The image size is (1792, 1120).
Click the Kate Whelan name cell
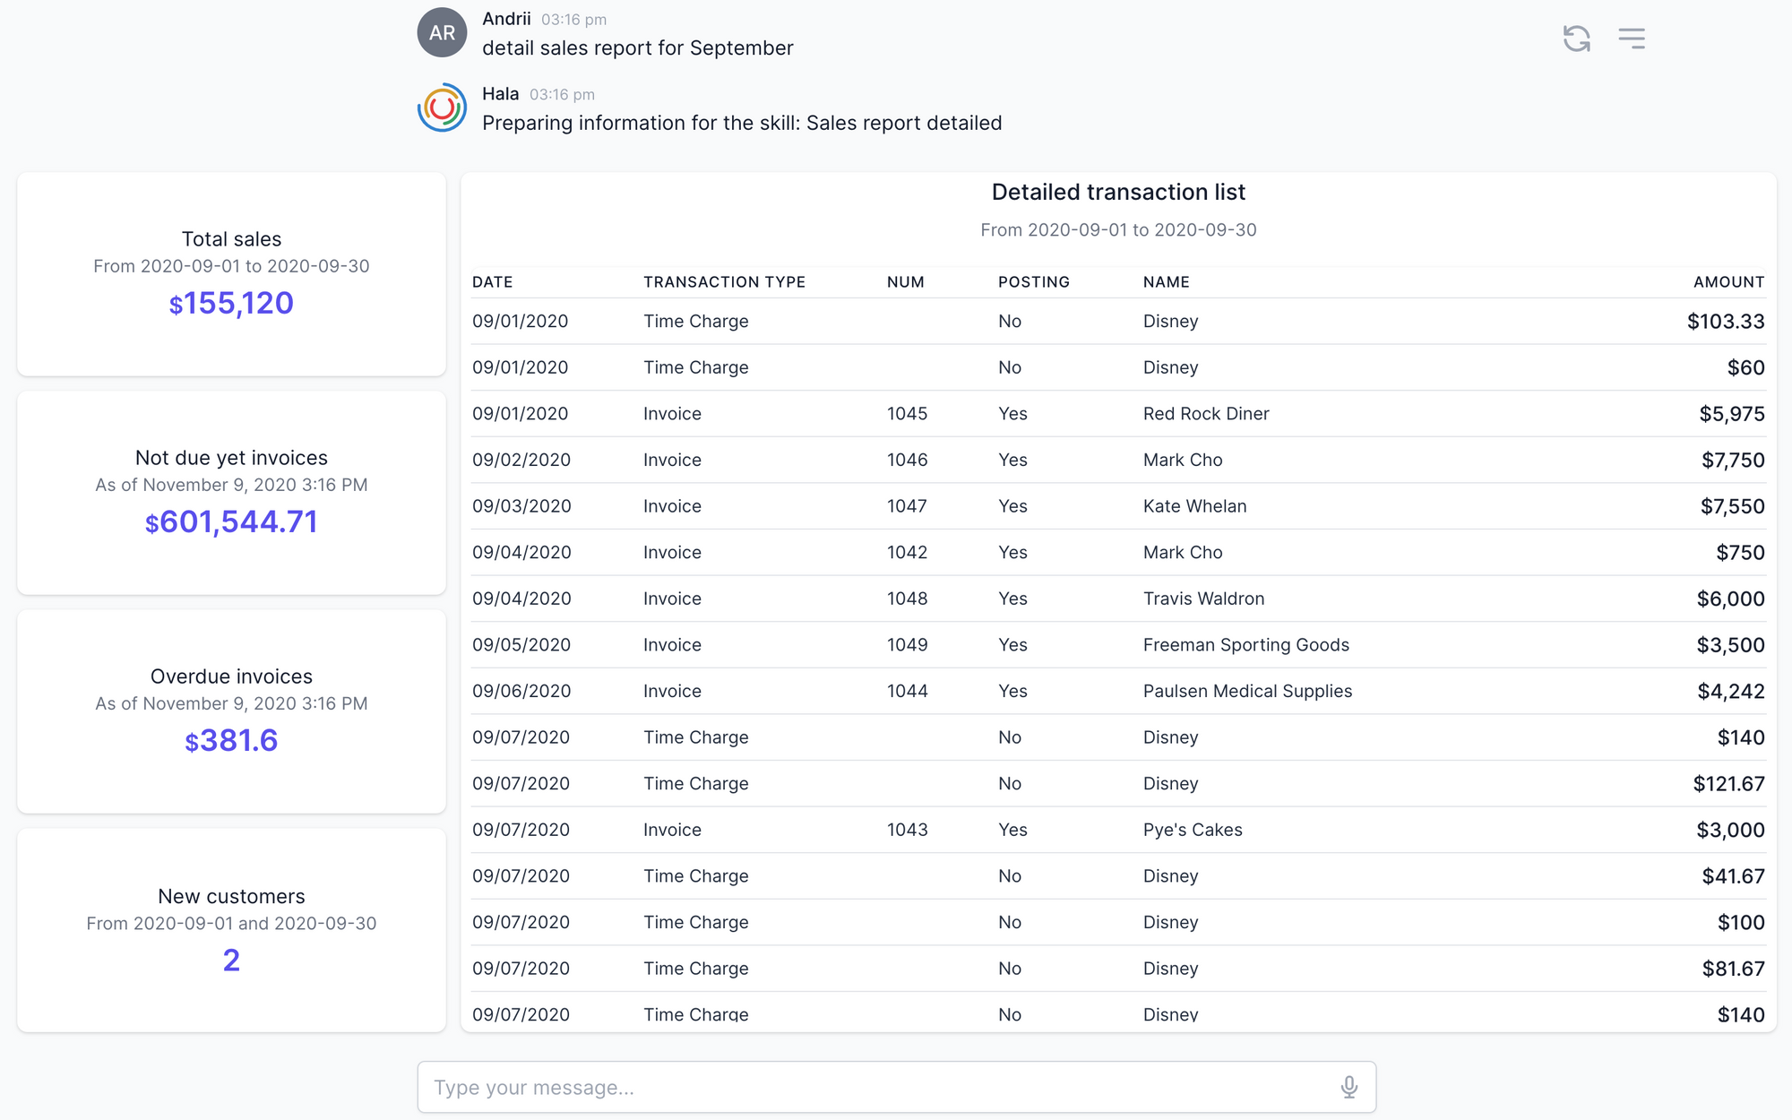point(1194,506)
